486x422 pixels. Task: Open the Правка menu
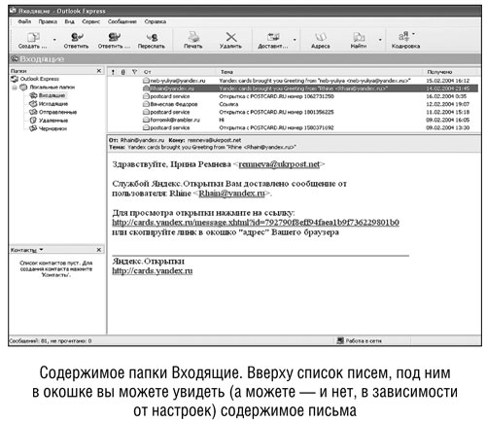48,21
